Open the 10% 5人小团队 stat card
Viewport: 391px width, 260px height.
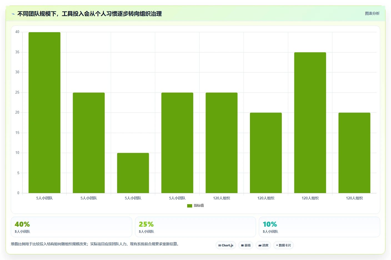click(319, 227)
